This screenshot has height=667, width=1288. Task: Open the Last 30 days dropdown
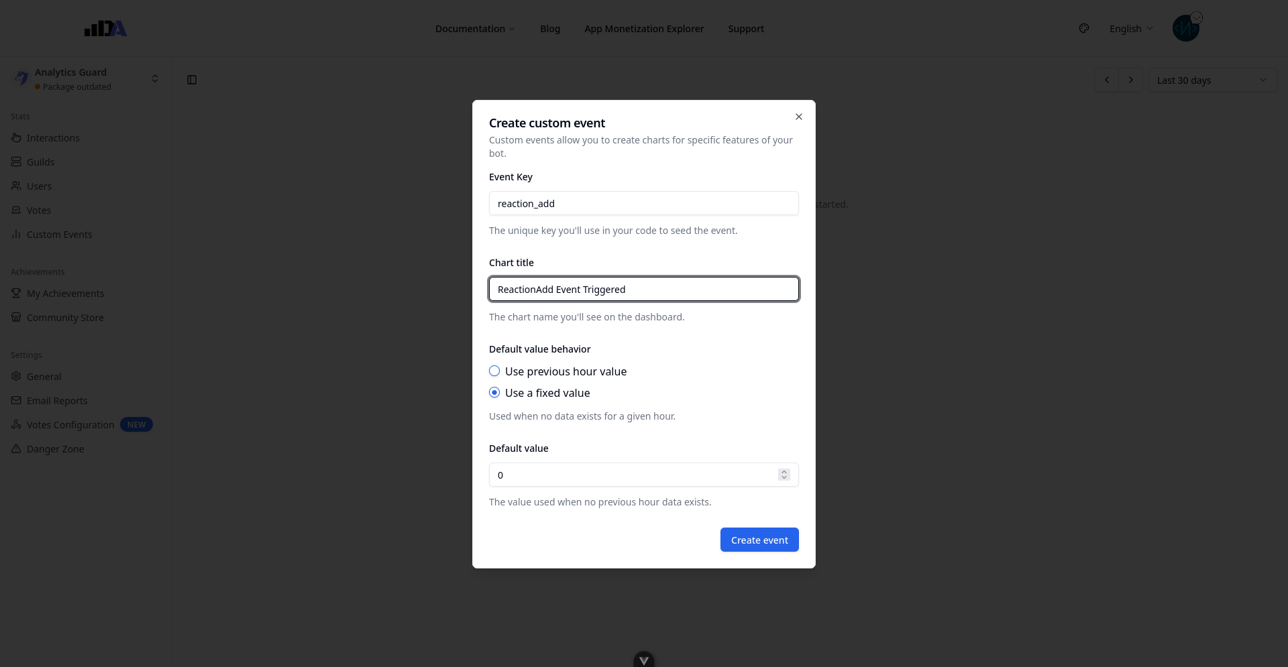point(1212,80)
